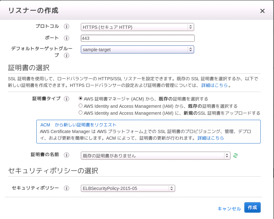Click the port input field showing 443
Screen dimensions: 274x219
[137, 38]
